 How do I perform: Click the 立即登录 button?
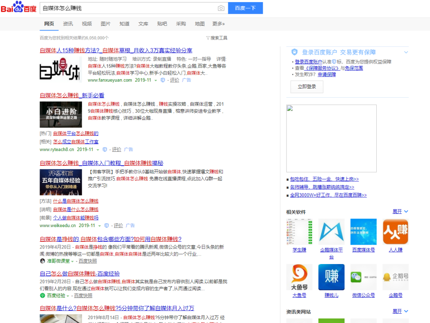[x=307, y=86]
